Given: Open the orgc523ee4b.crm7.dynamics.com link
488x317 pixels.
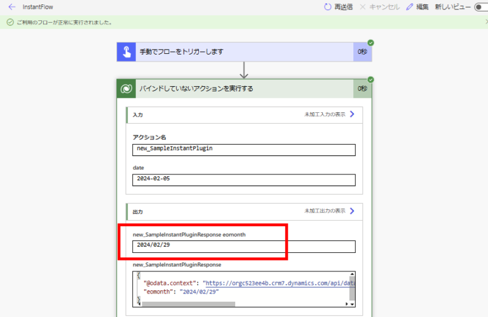Looking at the screenshot, I should click(x=280, y=283).
